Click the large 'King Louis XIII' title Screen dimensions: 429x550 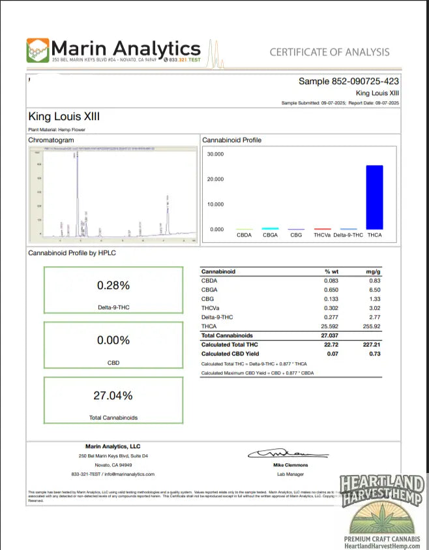64,116
